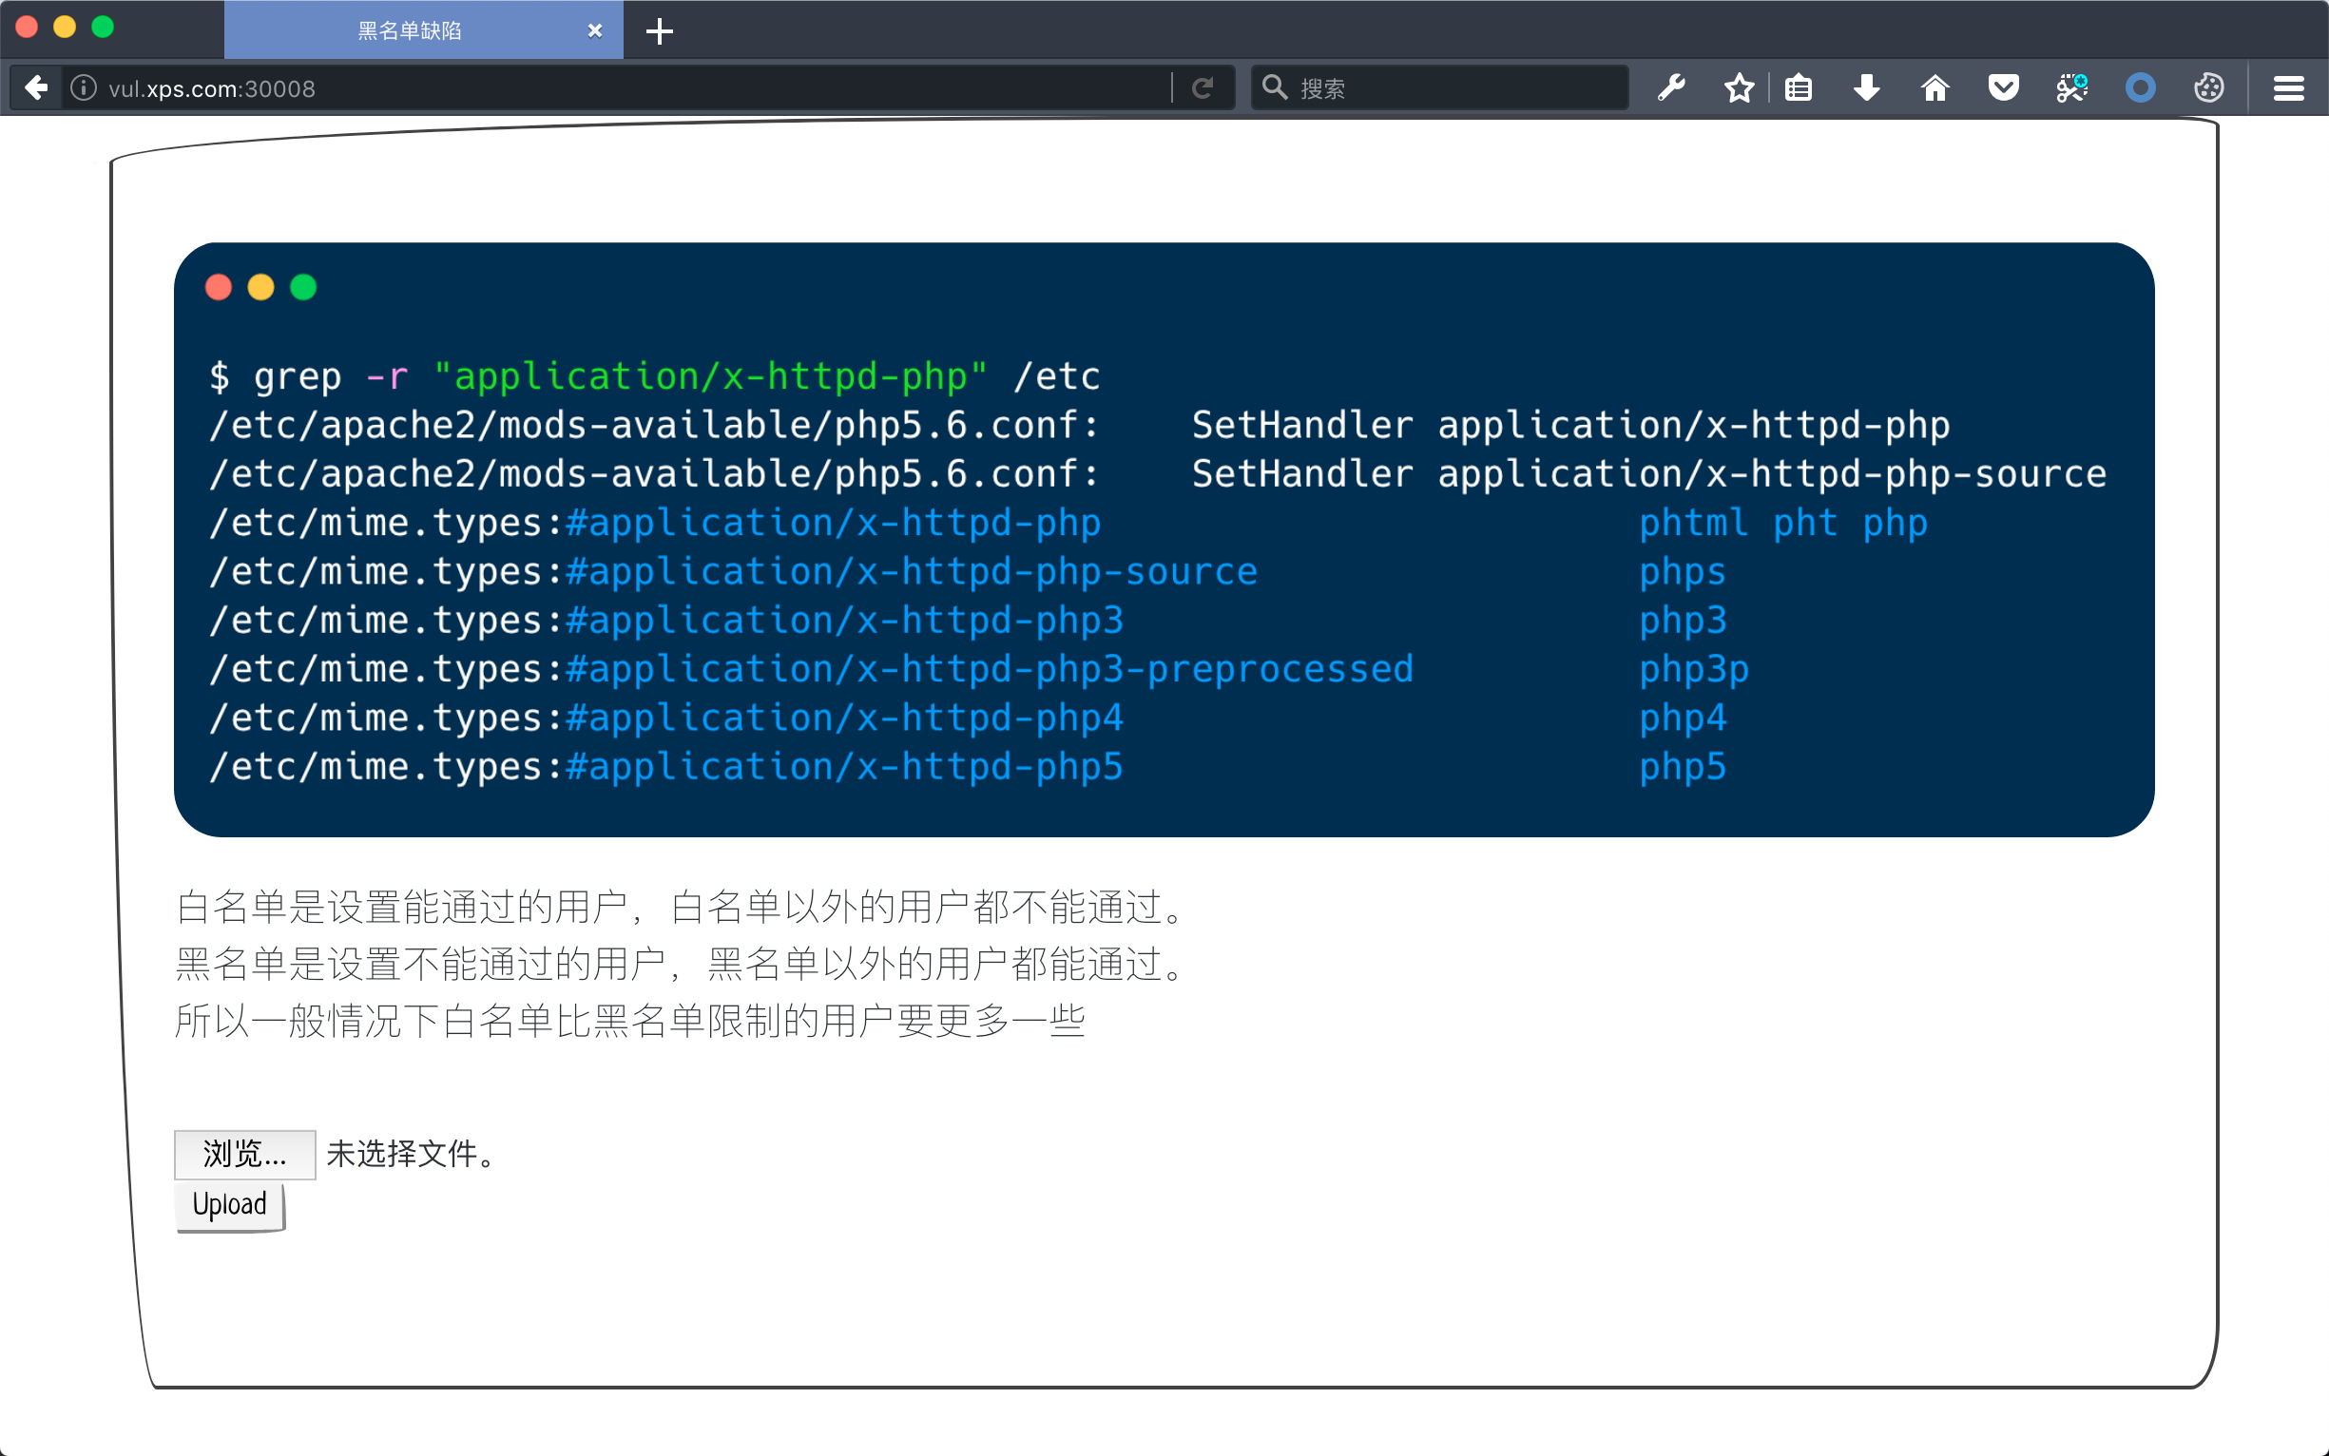Maximize the browser window with green button
This screenshot has height=1456, width=2329.
(x=102, y=27)
